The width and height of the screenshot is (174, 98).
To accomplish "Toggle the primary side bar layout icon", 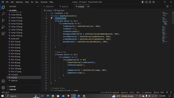I will point(143,2).
